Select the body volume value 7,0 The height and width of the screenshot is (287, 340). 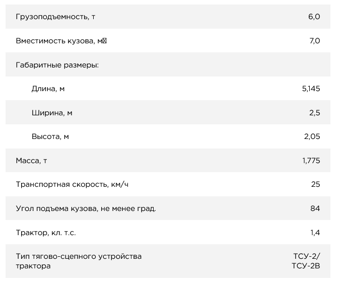(314, 41)
